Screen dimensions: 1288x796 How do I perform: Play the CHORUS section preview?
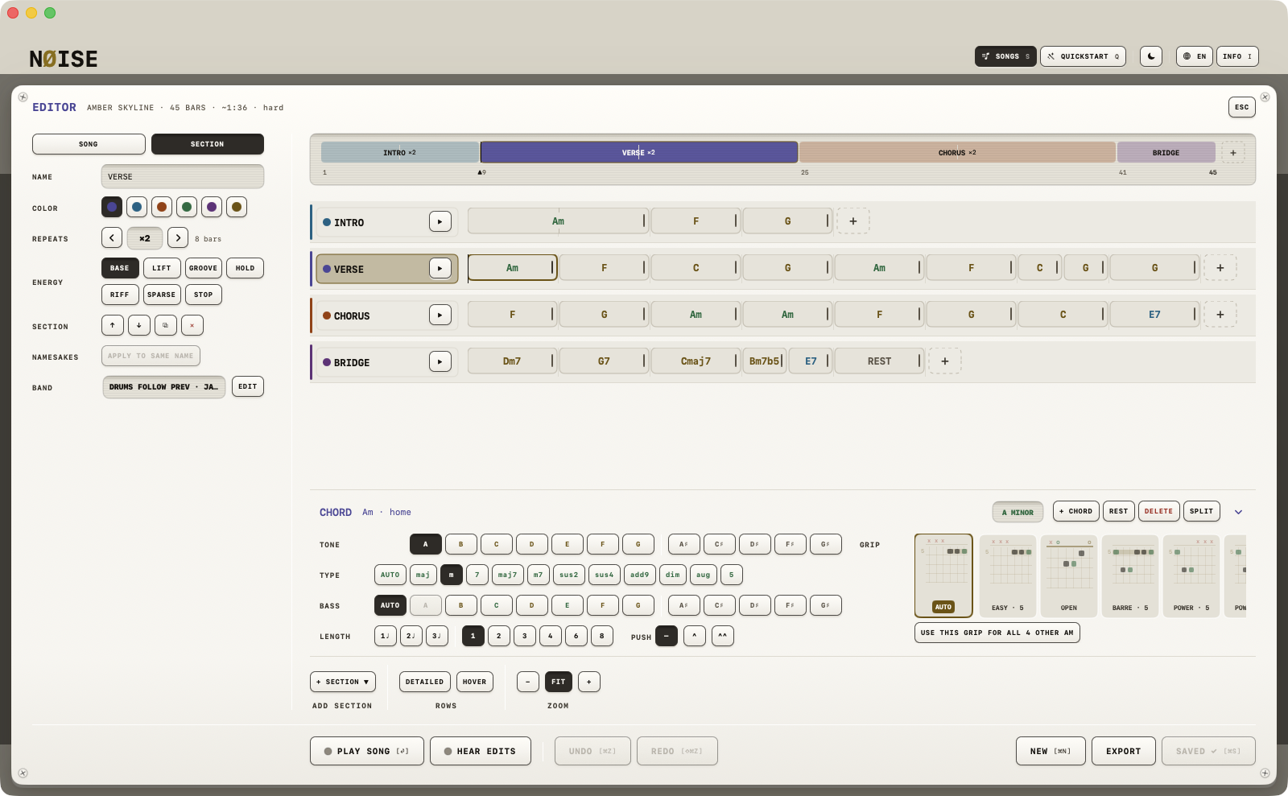[x=440, y=315]
